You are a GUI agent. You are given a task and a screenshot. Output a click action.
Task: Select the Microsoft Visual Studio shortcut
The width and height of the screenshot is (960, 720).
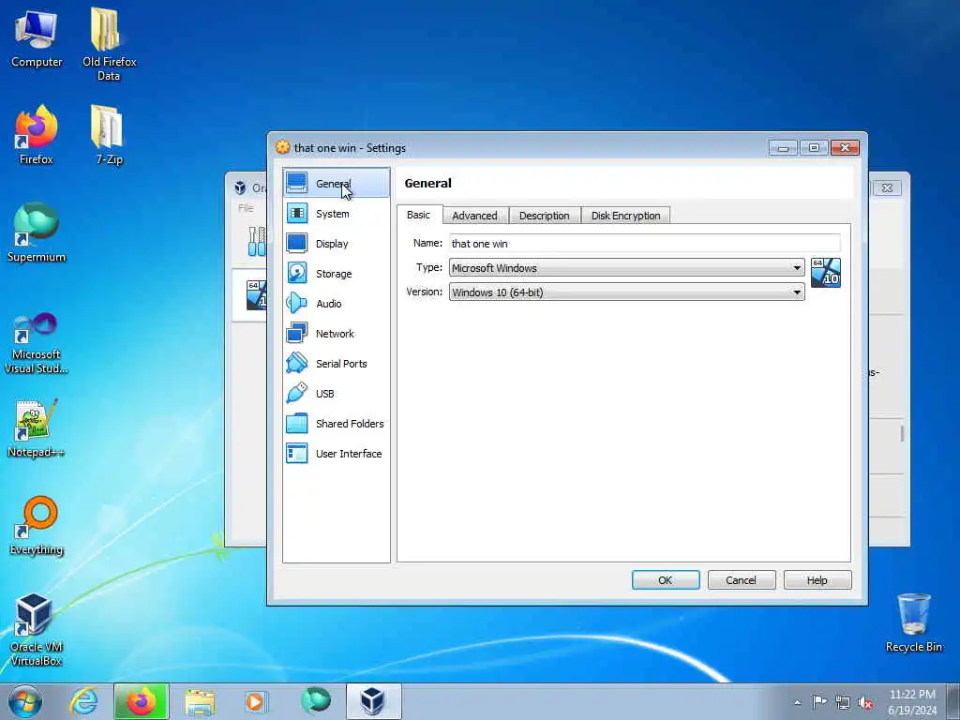coord(37,343)
